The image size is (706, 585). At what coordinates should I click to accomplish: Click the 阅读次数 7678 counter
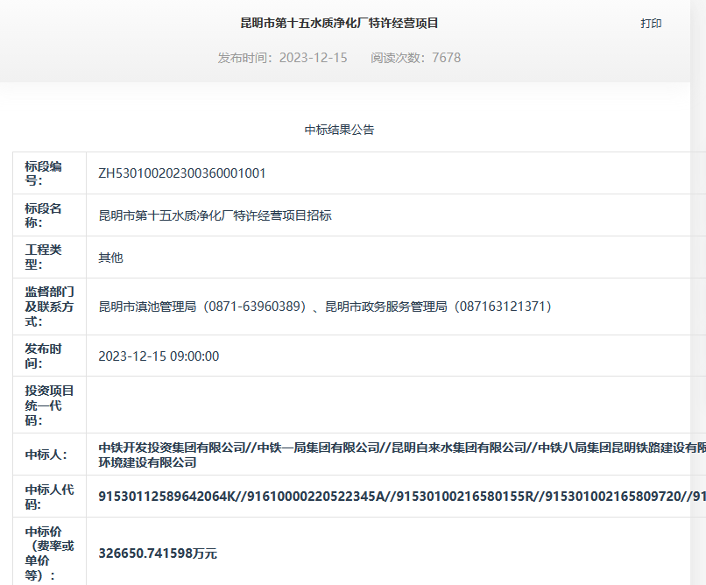[415, 58]
